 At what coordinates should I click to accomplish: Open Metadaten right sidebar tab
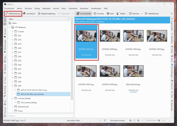[x=172, y=38]
